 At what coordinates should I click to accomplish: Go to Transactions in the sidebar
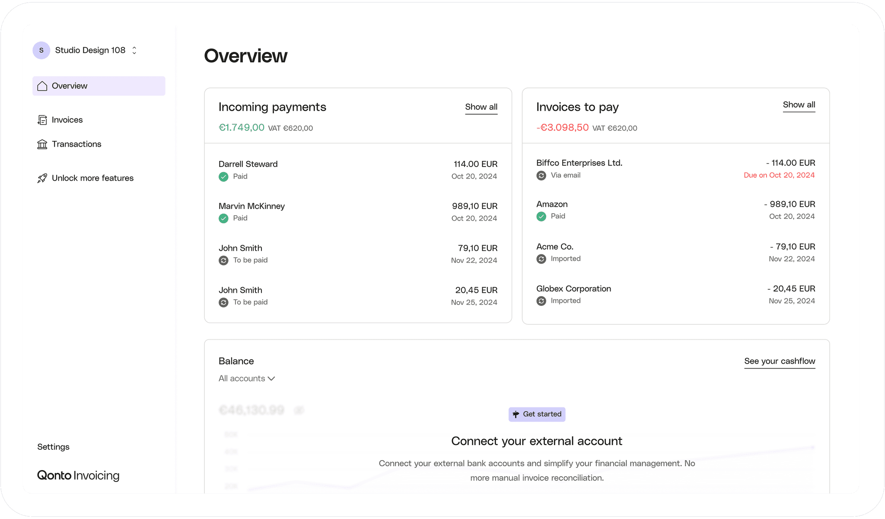tap(76, 144)
